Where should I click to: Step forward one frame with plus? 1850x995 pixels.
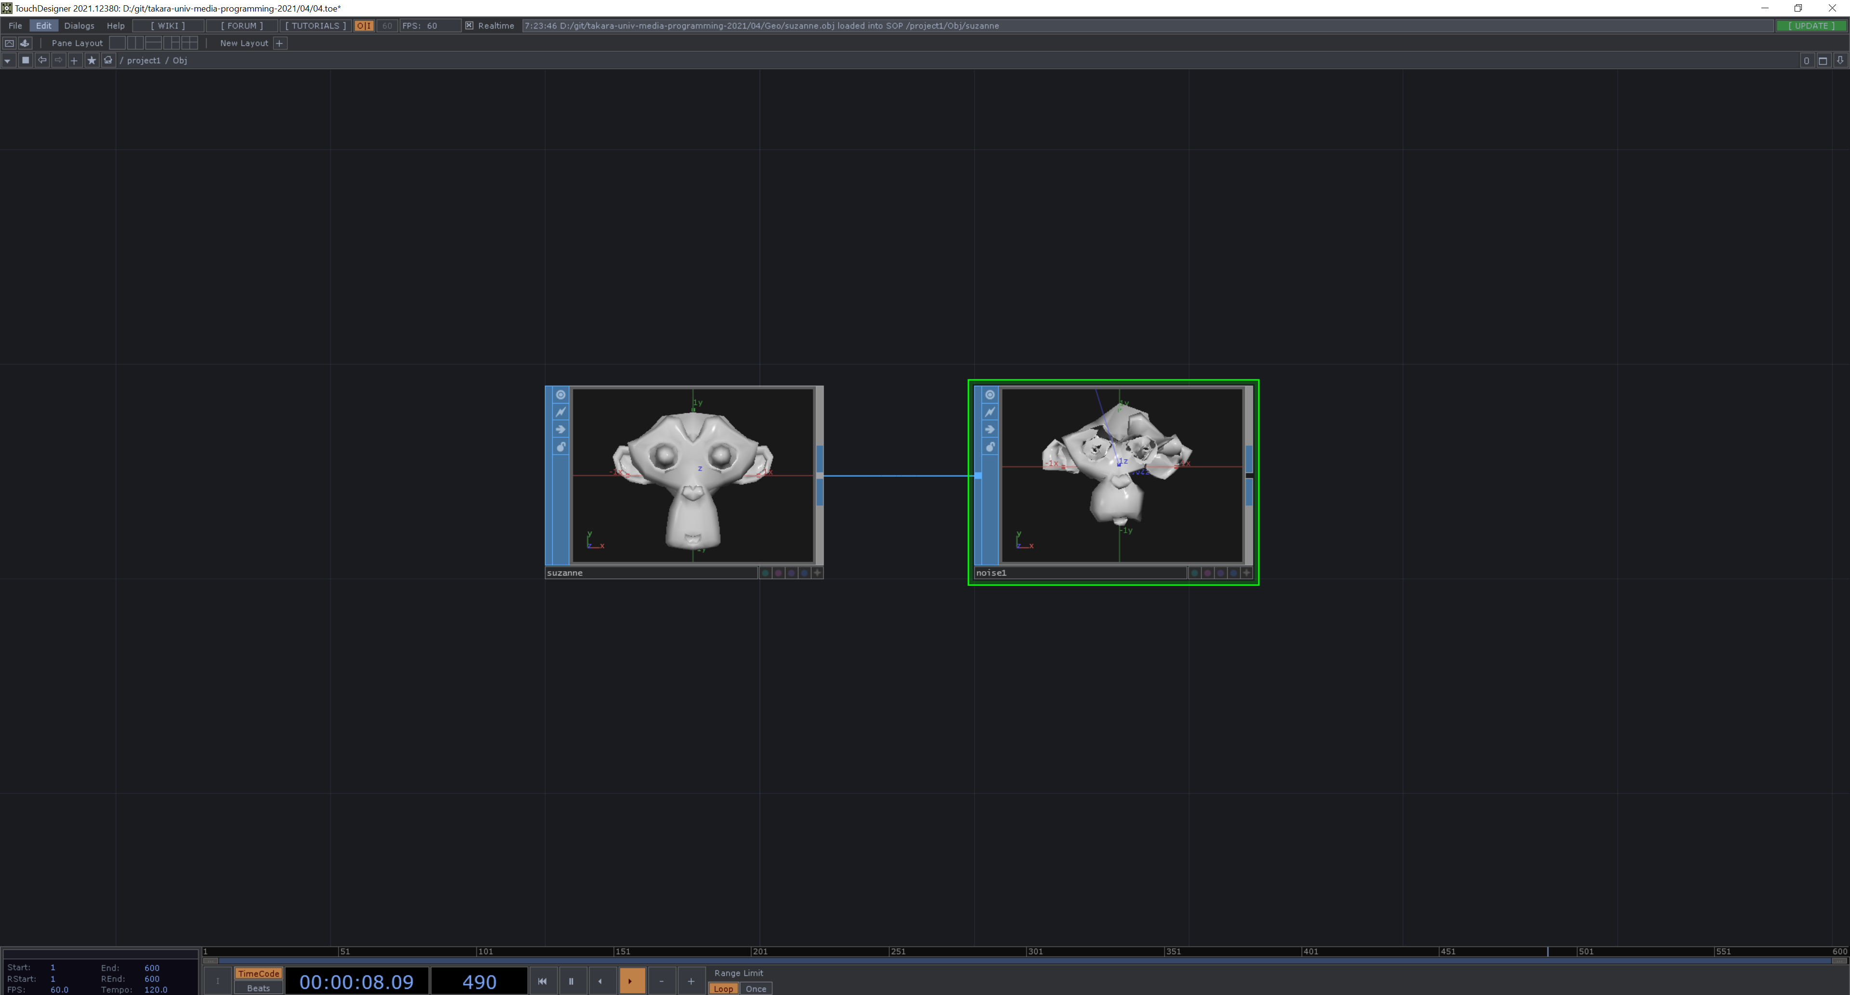[691, 982]
